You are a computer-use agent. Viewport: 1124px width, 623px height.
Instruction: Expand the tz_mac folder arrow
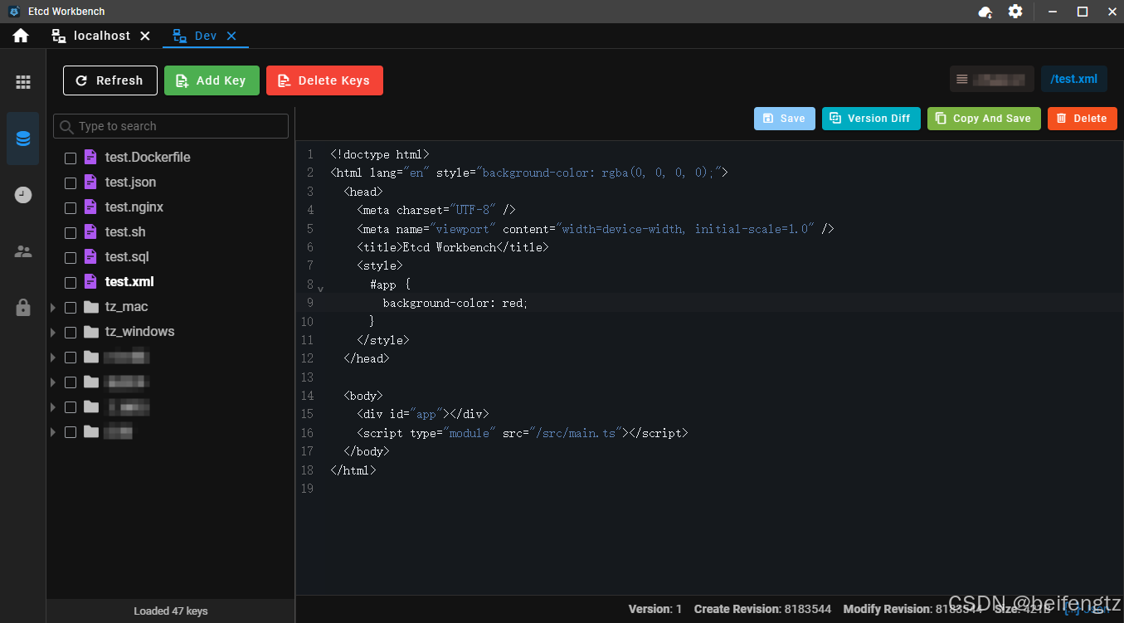(x=53, y=307)
